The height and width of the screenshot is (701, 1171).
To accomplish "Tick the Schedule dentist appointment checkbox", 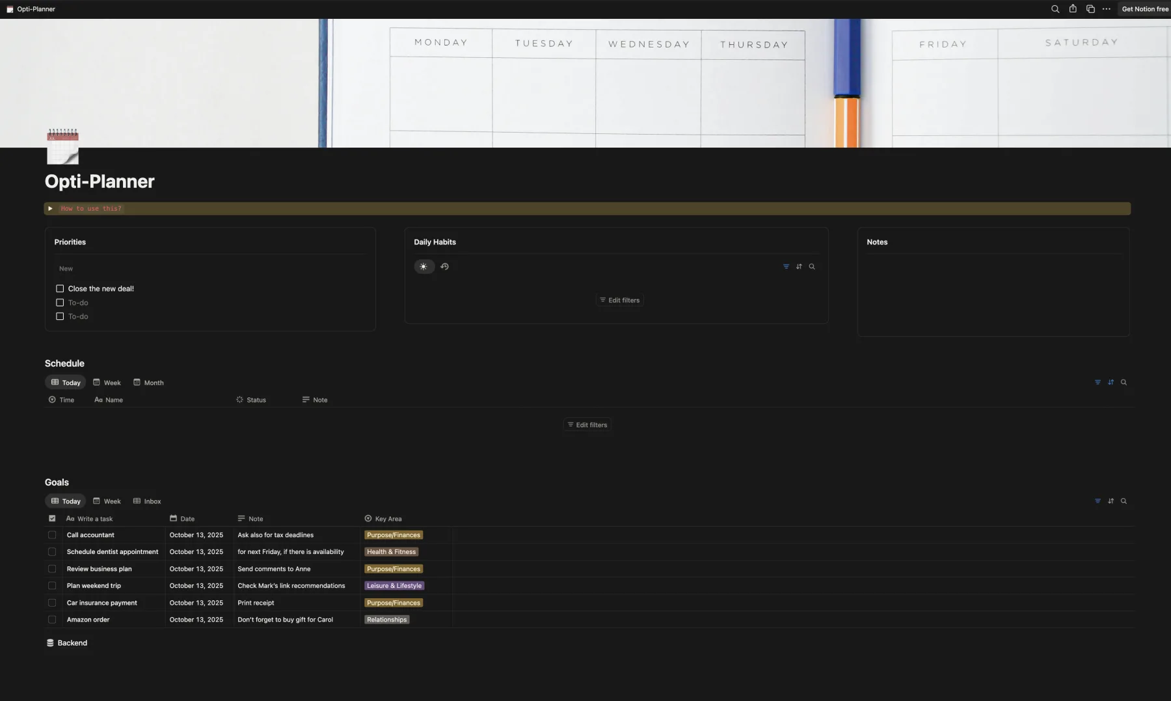I will tap(52, 552).
